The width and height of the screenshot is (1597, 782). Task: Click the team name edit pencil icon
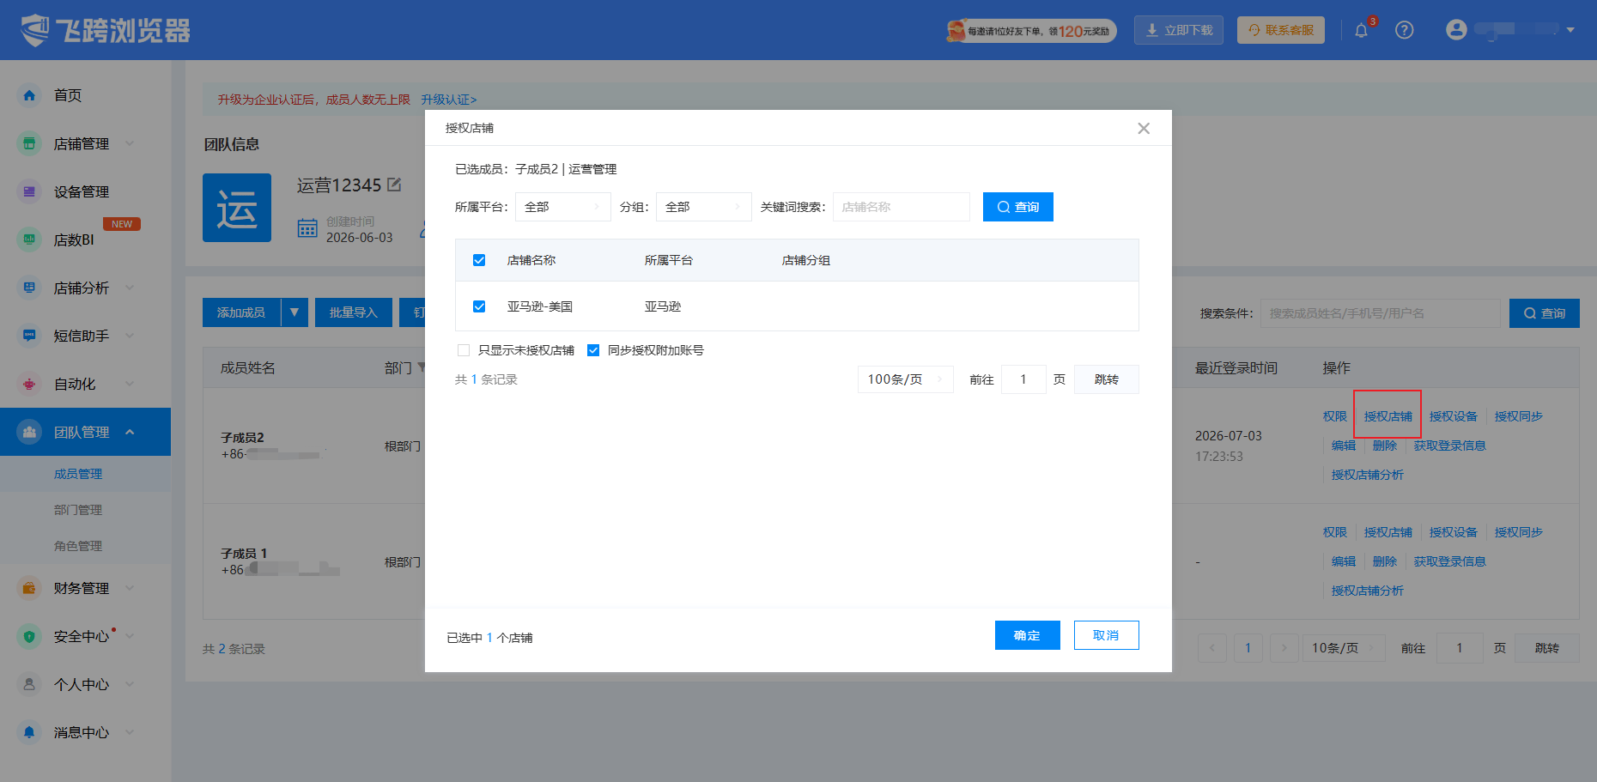click(394, 185)
